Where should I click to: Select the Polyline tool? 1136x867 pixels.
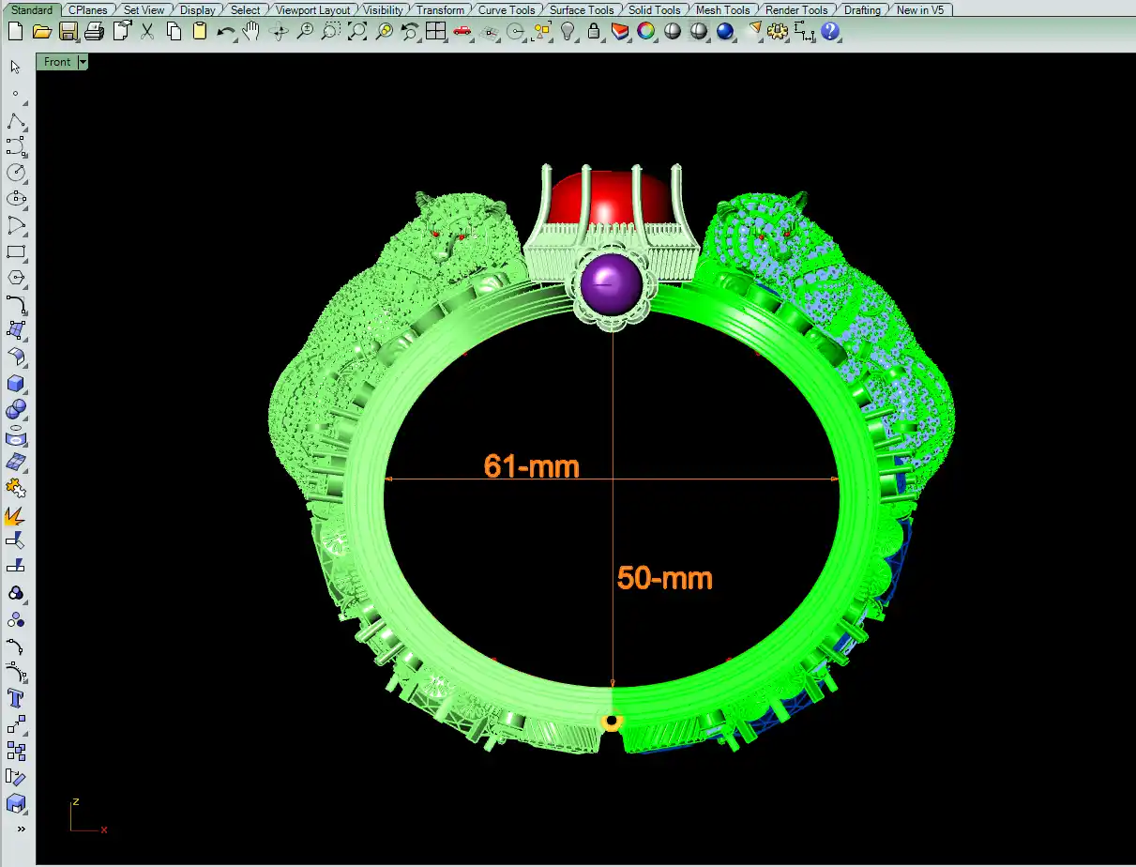point(16,121)
